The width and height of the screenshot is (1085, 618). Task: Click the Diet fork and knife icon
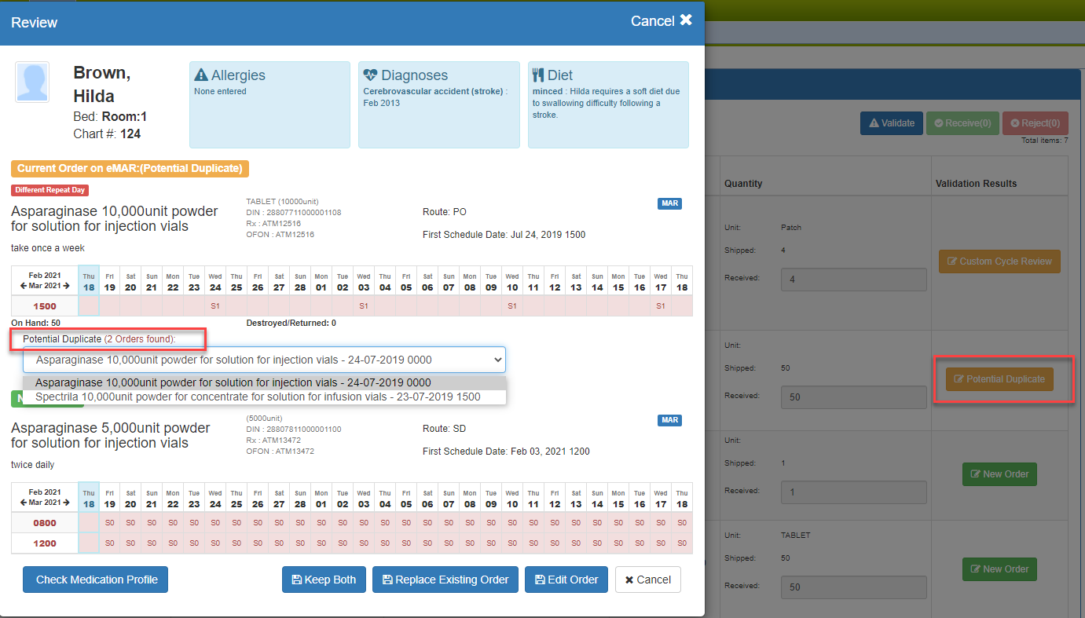pyautogui.click(x=538, y=75)
